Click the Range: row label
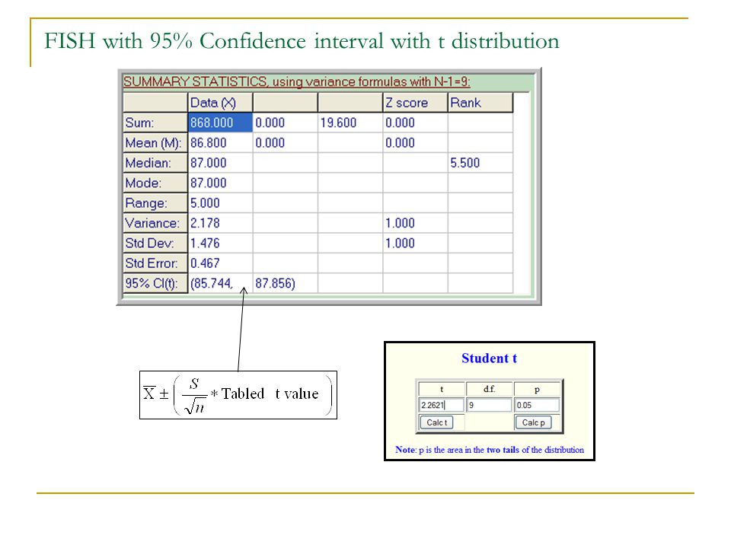The image size is (731, 548). pos(155,202)
